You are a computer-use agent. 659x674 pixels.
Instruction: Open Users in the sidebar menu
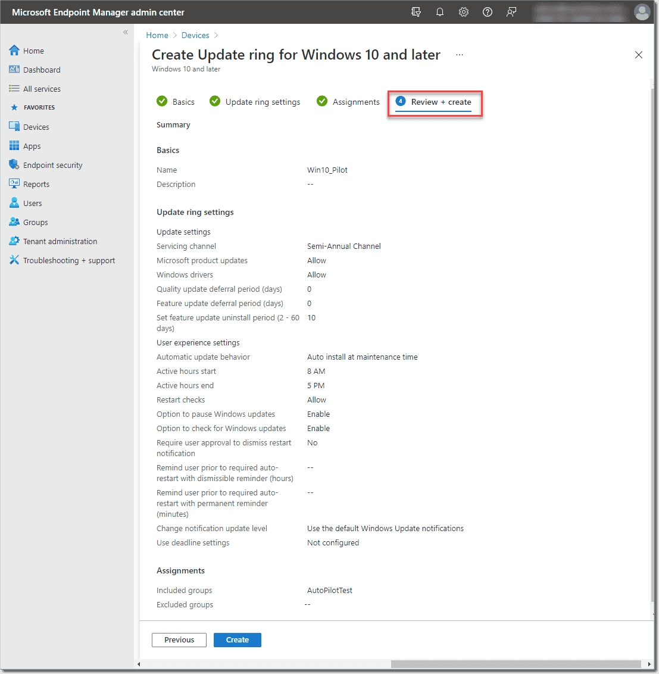pos(33,203)
